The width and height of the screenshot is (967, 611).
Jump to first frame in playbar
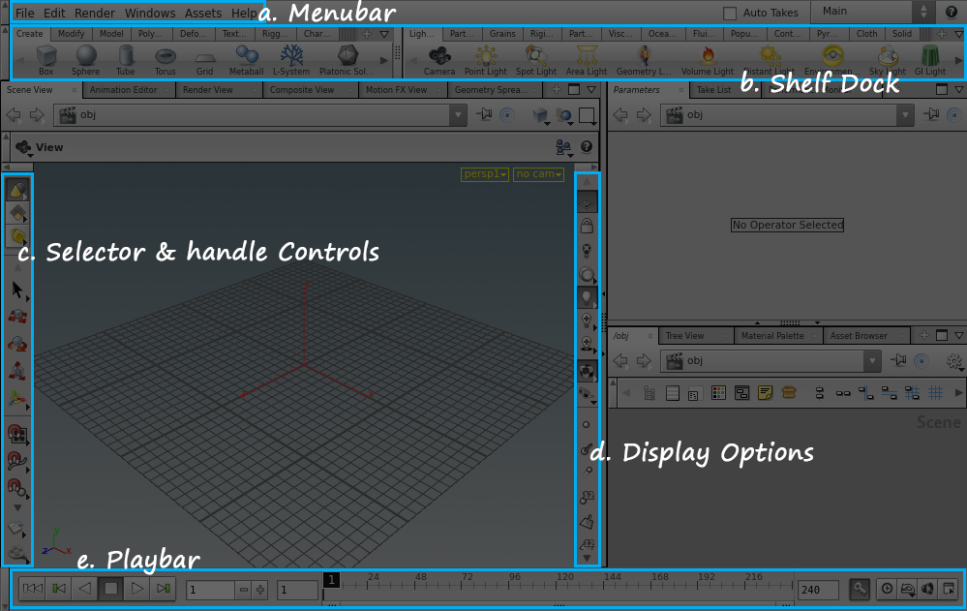coord(33,589)
